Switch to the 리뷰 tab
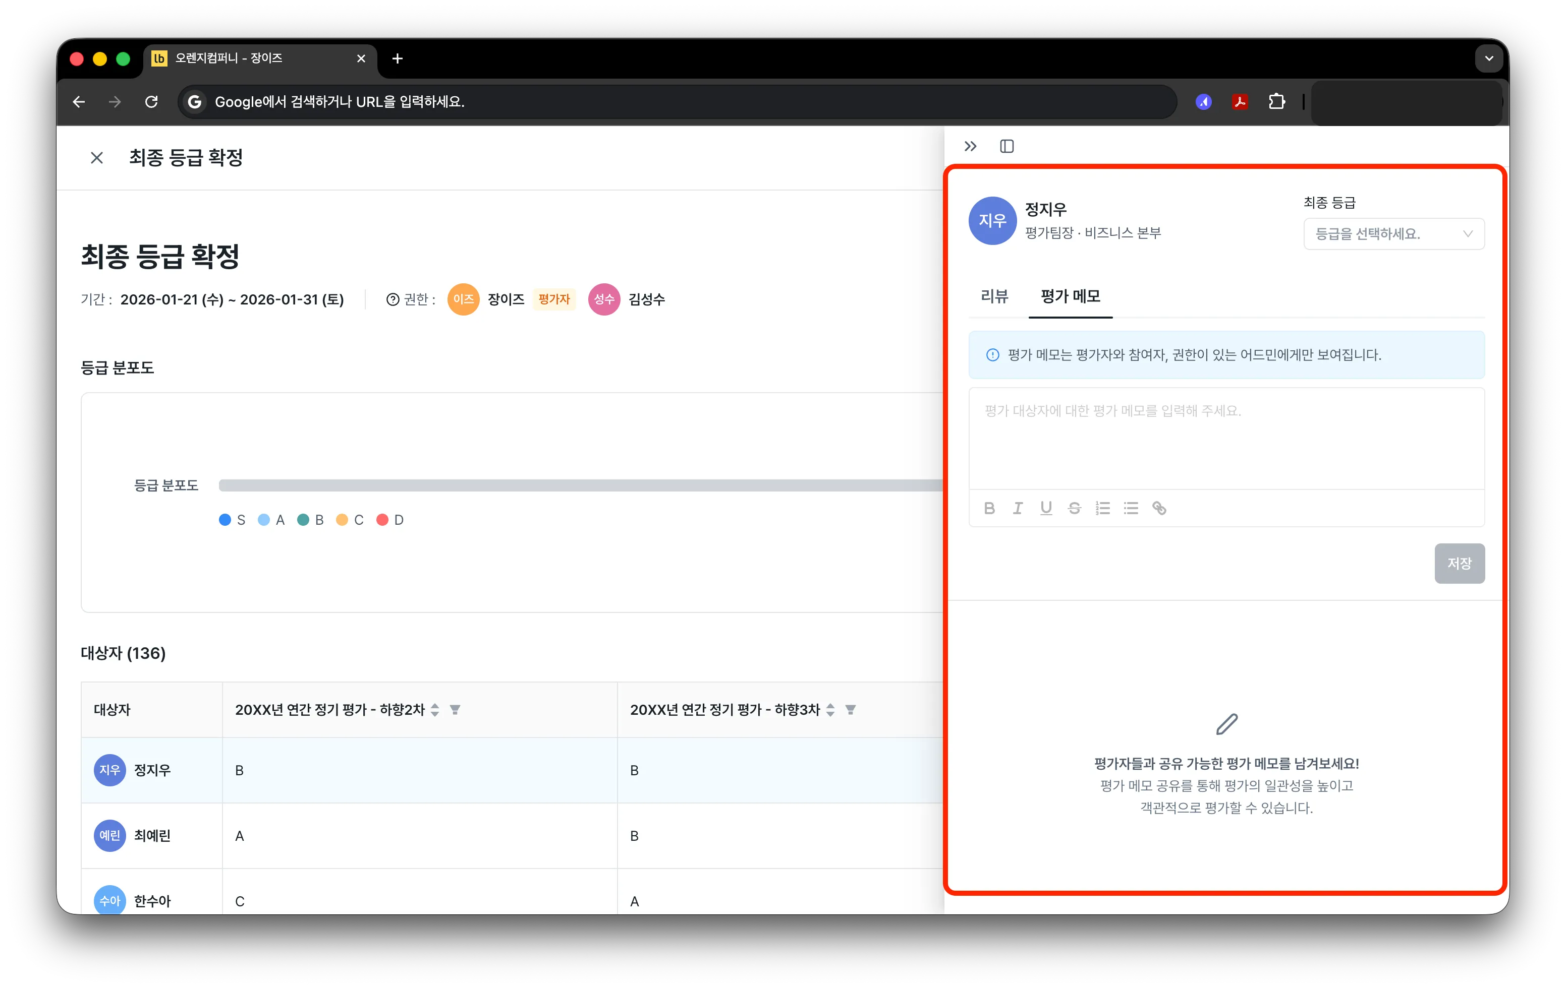 [x=994, y=296]
